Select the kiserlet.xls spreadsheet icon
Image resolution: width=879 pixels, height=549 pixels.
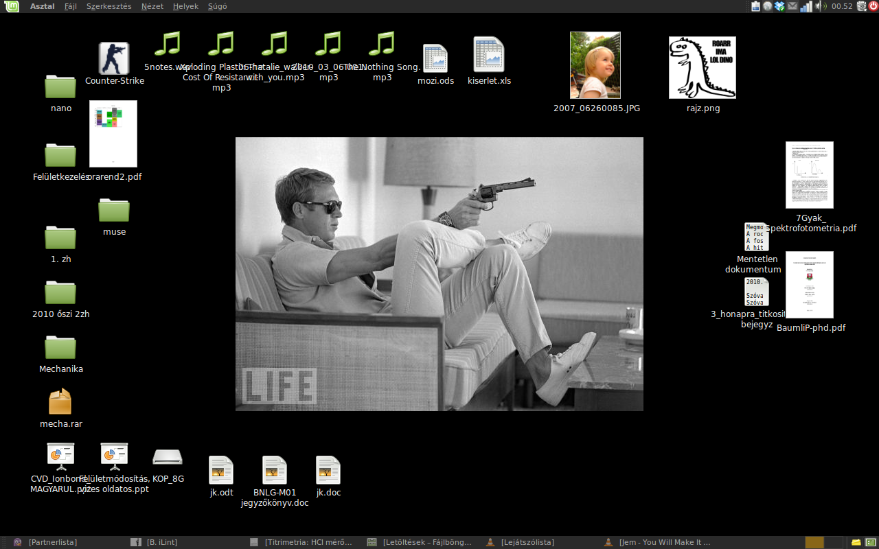489,54
